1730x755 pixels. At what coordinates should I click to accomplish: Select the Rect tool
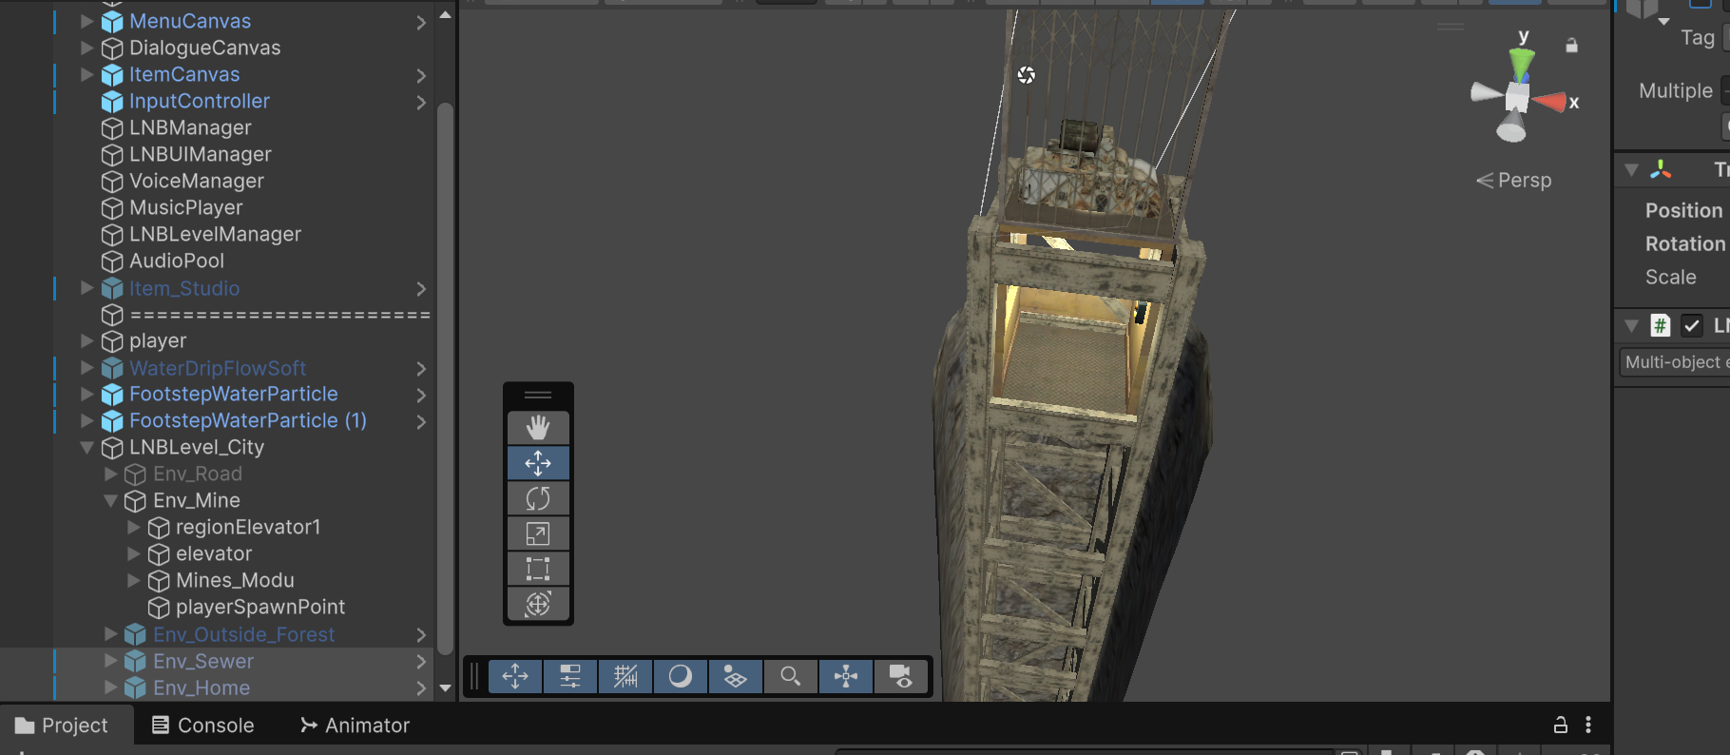click(538, 569)
